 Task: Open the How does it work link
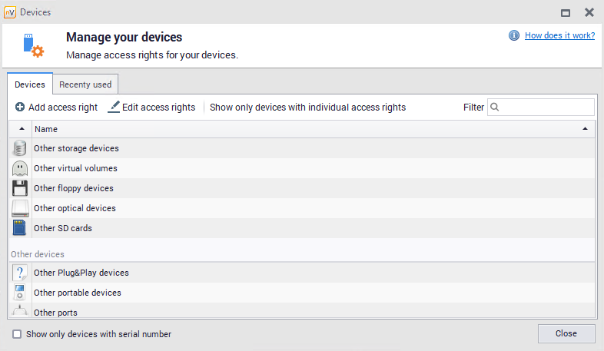pyautogui.click(x=559, y=35)
